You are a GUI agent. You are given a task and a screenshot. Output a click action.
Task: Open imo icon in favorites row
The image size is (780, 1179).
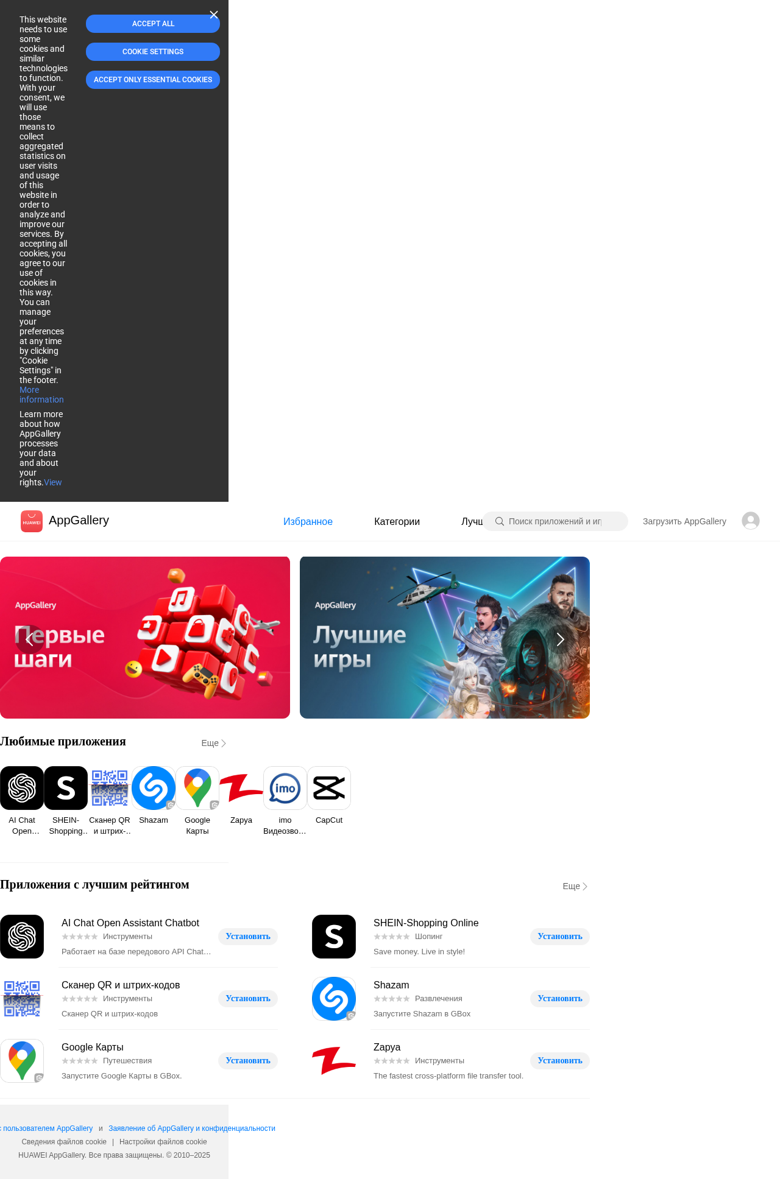click(x=285, y=788)
